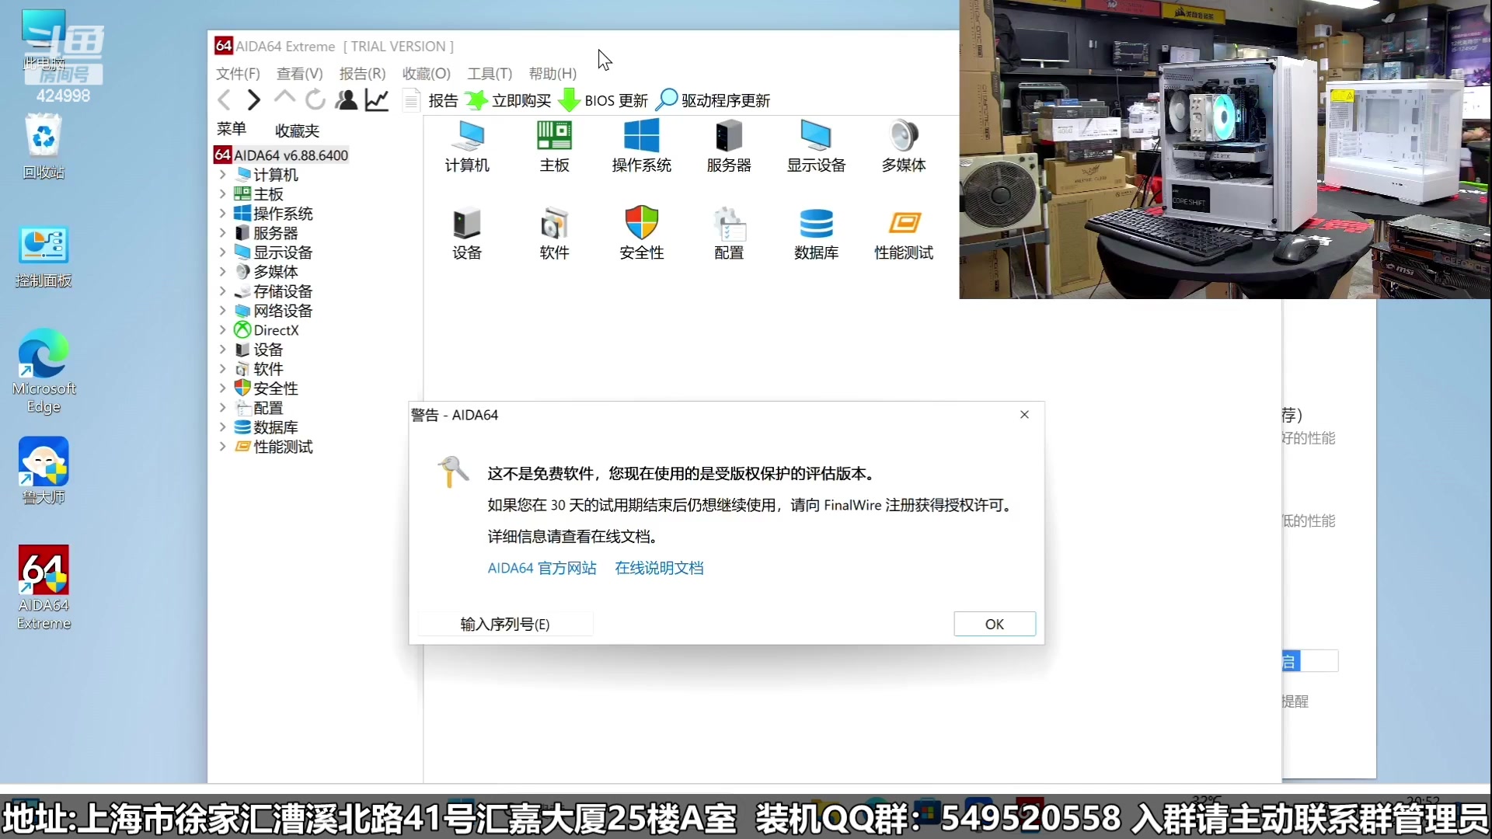Expand the 操作系统 tree node
The width and height of the screenshot is (1492, 839).
(222, 213)
